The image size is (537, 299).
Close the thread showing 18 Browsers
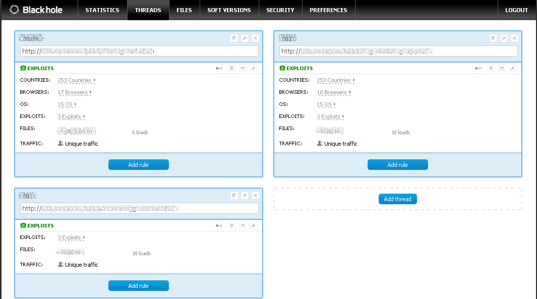pyautogui.click(x=514, y=38)
